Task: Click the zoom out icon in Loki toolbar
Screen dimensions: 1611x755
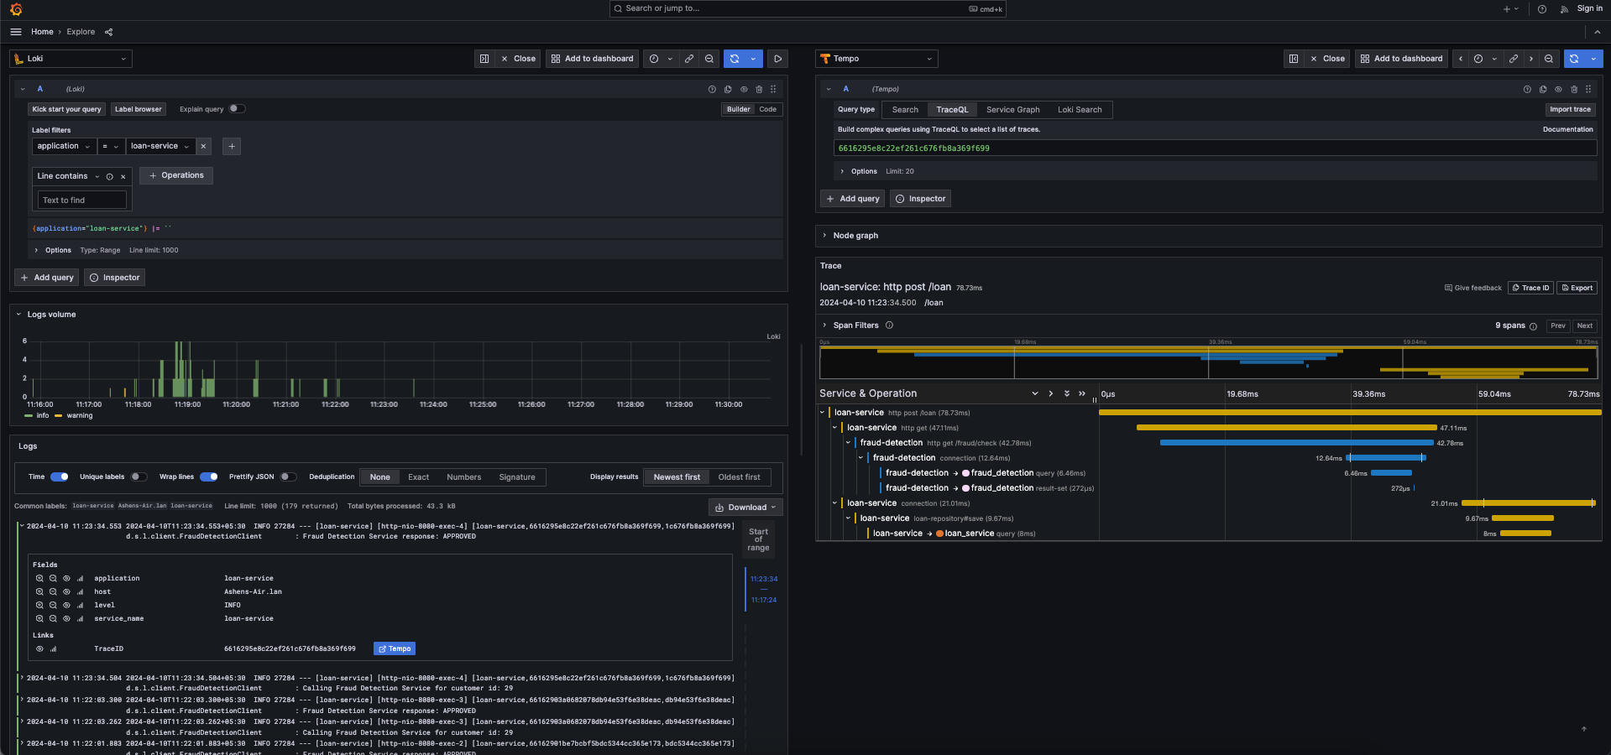Action: (x=709, y=59)
